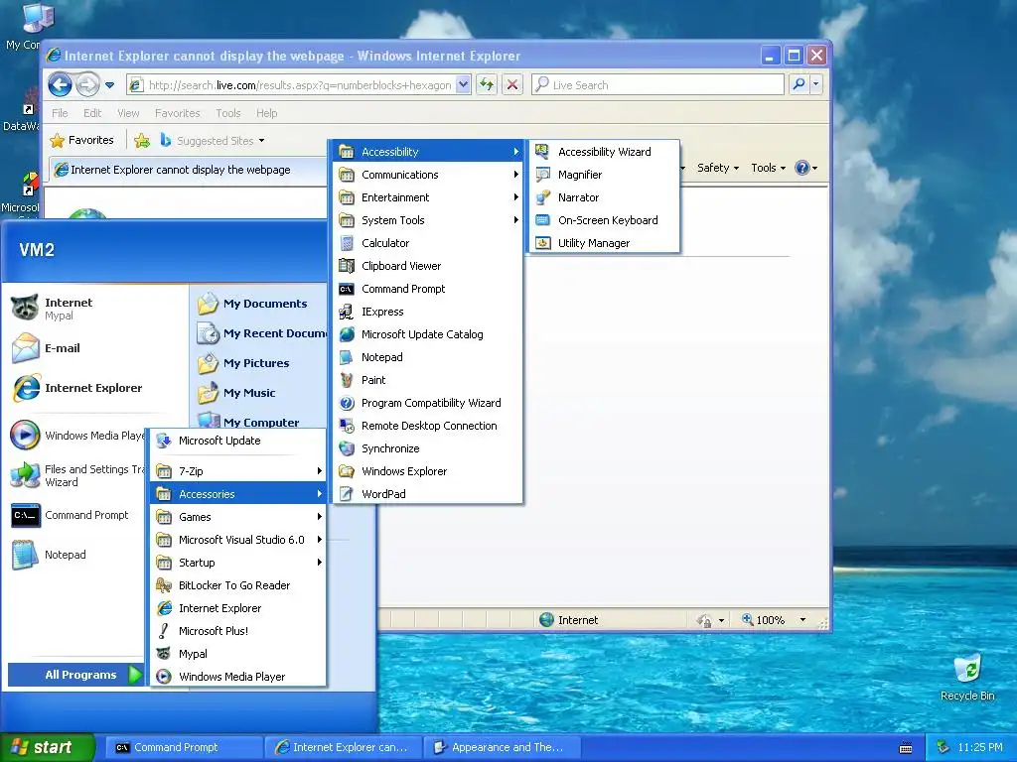Screen dimensions: 1017x762
Task: Click the All Programs button
Action: tap(75, 675)
